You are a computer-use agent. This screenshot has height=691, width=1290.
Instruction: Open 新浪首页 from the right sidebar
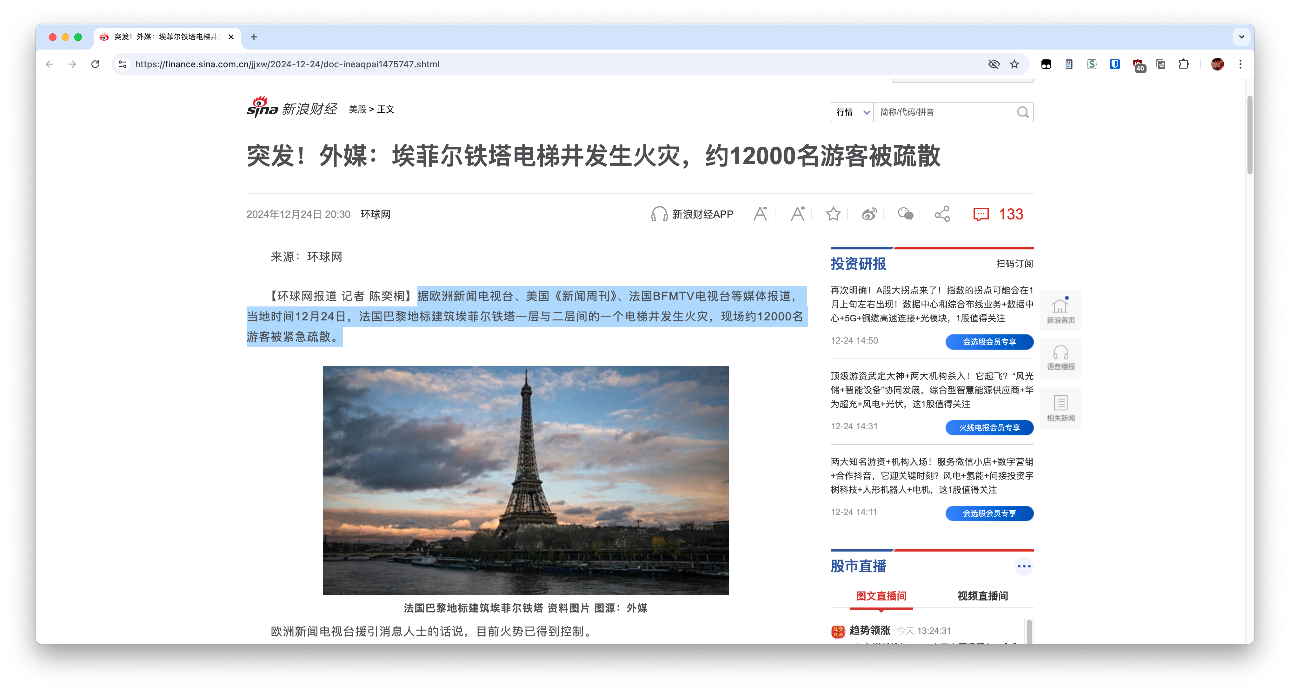[x=1060, y=310]
